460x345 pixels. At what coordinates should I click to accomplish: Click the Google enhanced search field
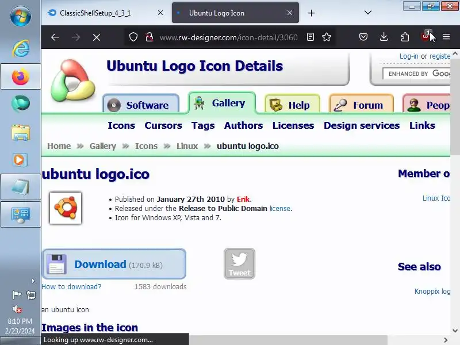coord(416,74)
